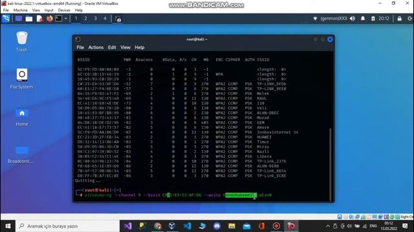
Task: Open the terminal File menu
Action: (x=80, y=47)
